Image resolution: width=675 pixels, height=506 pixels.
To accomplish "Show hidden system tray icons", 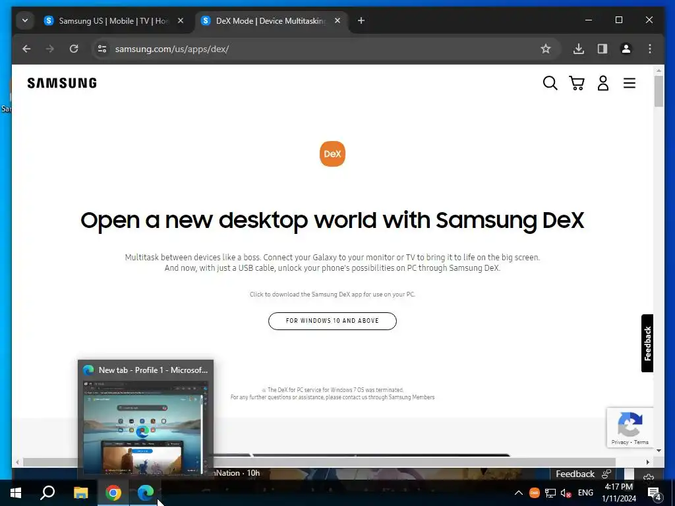I will pyautogui.click(x=519, y=493).
